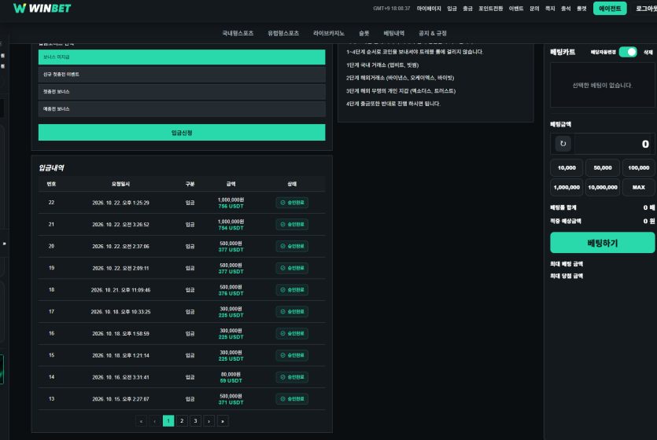Click the 금액 column header
This screenshot has width=657, height=440.
(231, 184)
